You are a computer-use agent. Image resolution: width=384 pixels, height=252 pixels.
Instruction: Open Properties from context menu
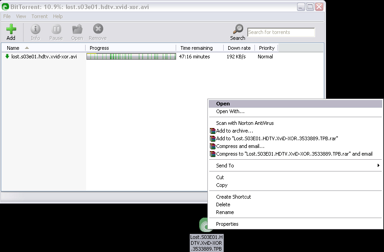coord(295,224)
